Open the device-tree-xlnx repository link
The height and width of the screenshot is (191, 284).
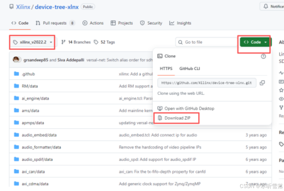tap(57, 7)
